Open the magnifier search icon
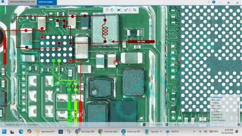The width and height of the screenshot is (242, 136). click(x=135, y=10)
